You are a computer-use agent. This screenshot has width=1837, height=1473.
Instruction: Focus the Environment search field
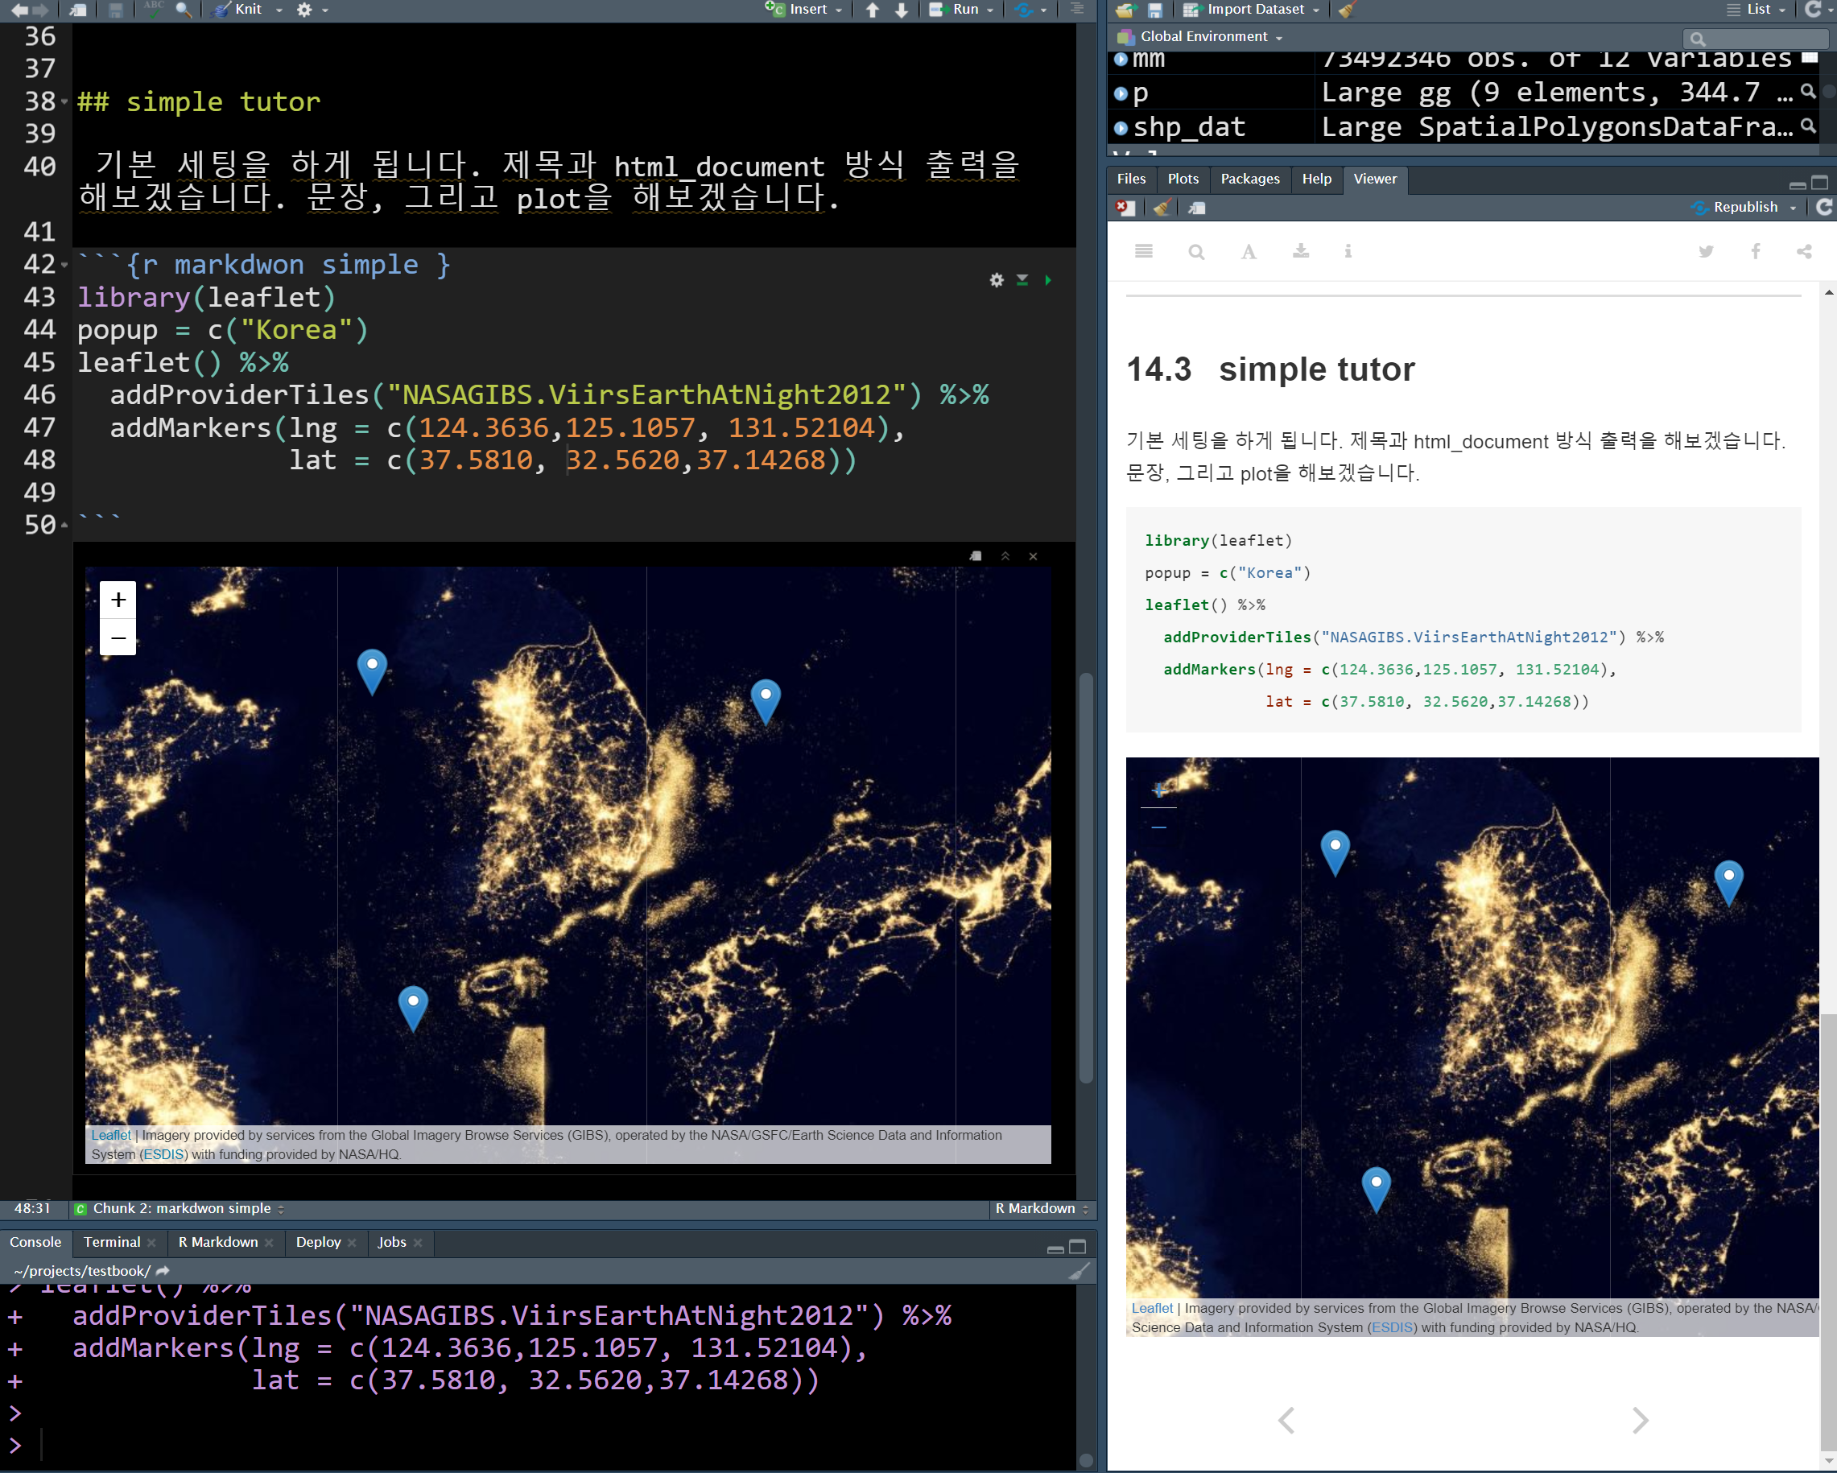pos(1756,39)
